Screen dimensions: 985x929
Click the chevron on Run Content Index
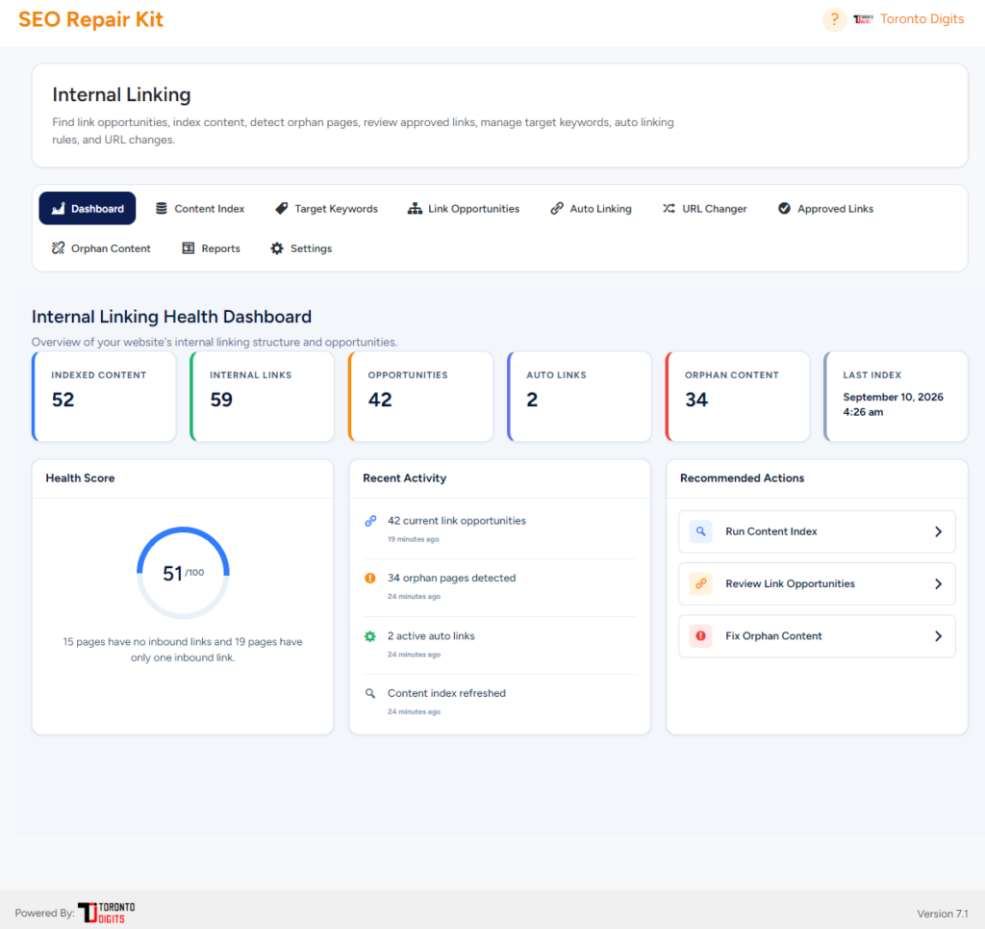(x=938, y=531)
